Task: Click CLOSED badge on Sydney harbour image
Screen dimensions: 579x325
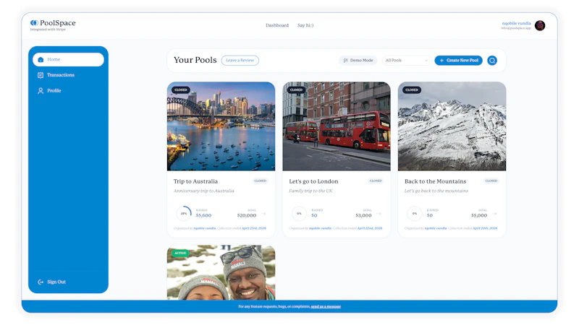Action: tap(180, 90)
